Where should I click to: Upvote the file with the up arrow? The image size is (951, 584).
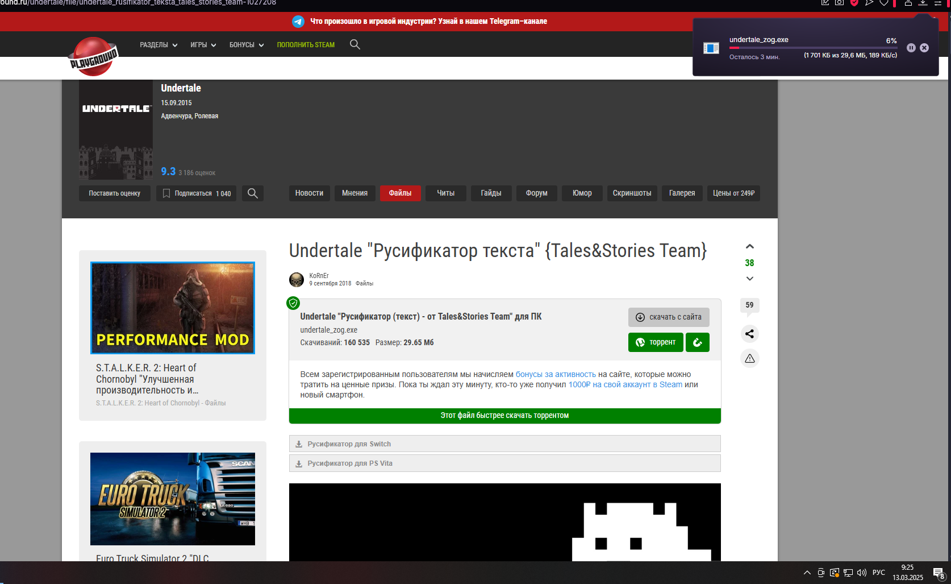[x=750, y=246]
